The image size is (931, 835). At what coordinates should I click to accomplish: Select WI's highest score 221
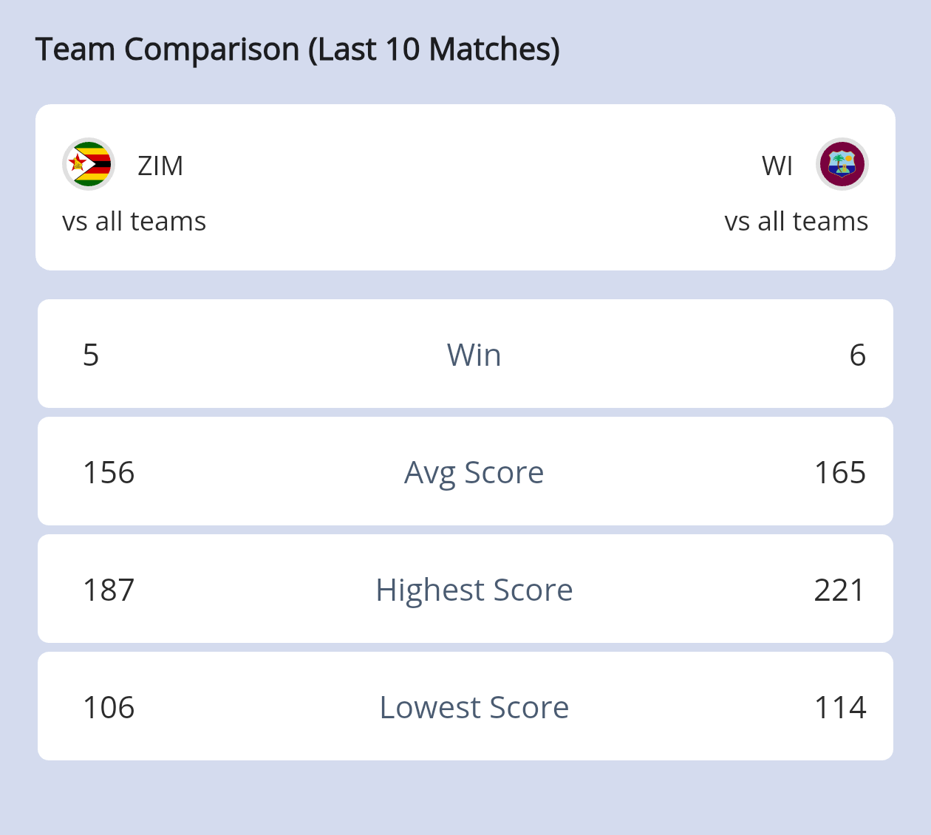point(839,590)
